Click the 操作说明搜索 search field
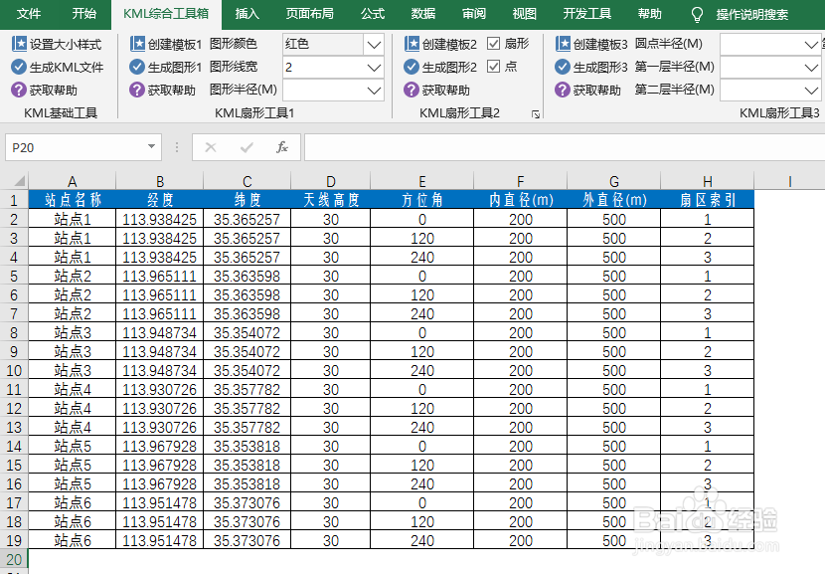The height and width of the screenshot is (574, 825). 750,14
